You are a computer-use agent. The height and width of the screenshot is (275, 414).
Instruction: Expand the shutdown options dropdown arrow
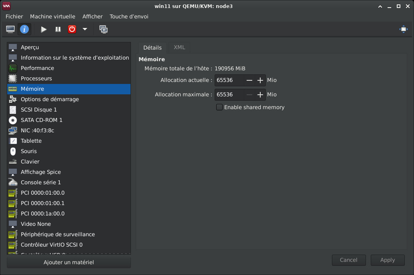(x=85, y=29)
